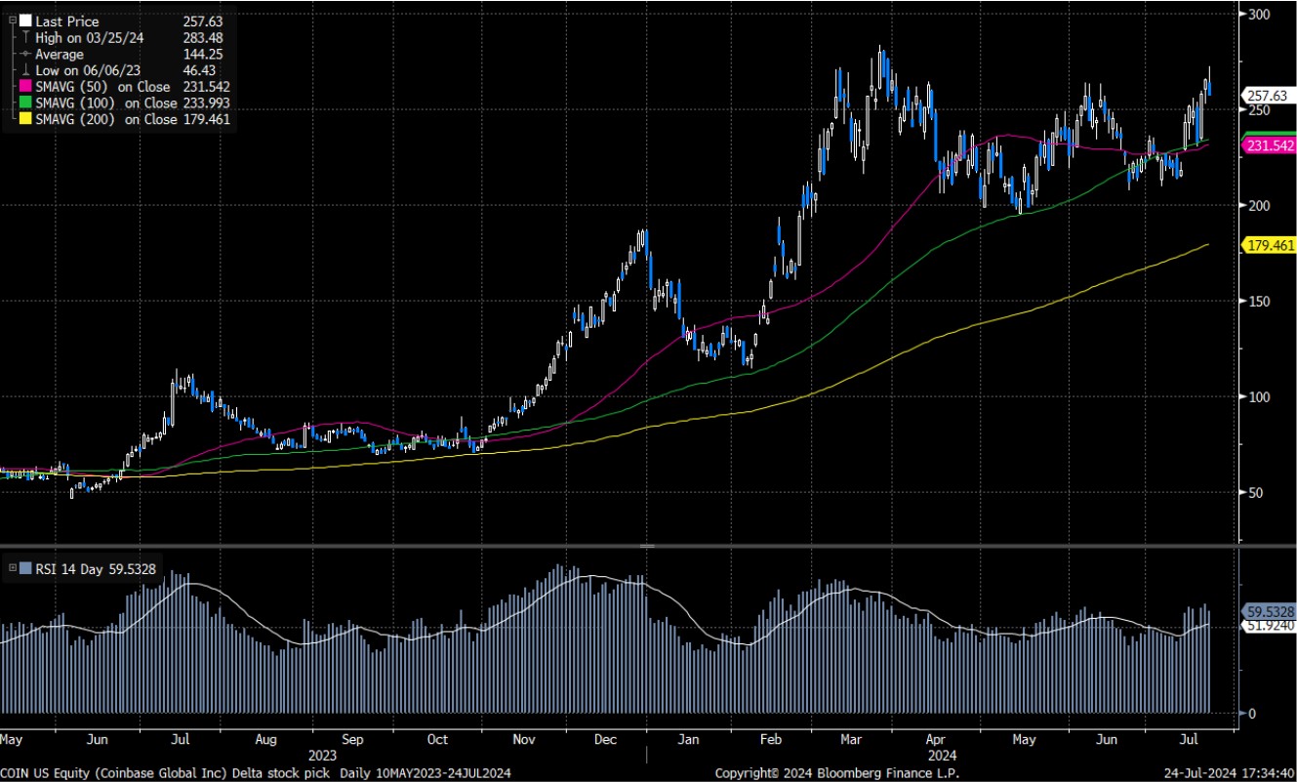This screenshot has width=1297, height=782.
Task: Select the yellow 179.461 axis tag
Action: point(1269,244)
